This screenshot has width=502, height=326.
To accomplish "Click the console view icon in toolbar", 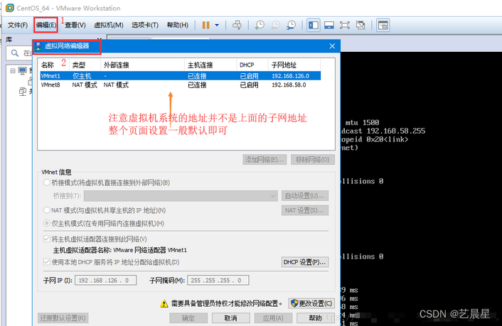I will (x=383, y=25).
